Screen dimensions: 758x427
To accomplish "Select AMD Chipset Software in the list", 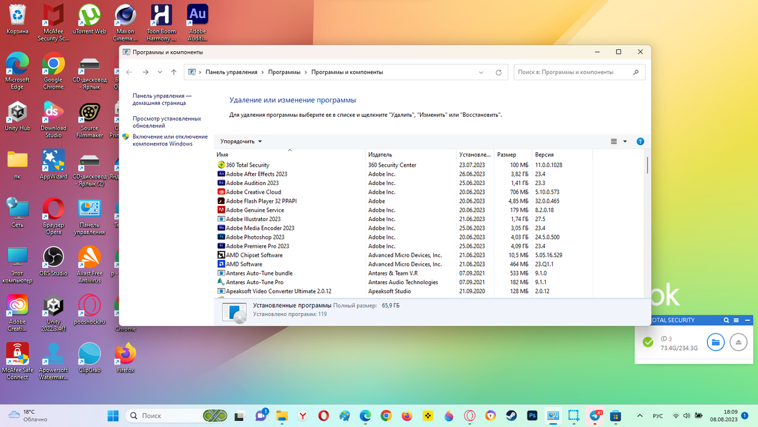I will pyautogui.click(x=404, y=255).
